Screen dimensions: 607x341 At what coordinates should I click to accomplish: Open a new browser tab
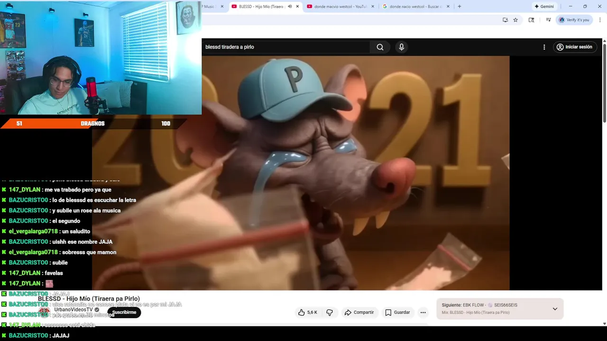click(x=459, y=7)
